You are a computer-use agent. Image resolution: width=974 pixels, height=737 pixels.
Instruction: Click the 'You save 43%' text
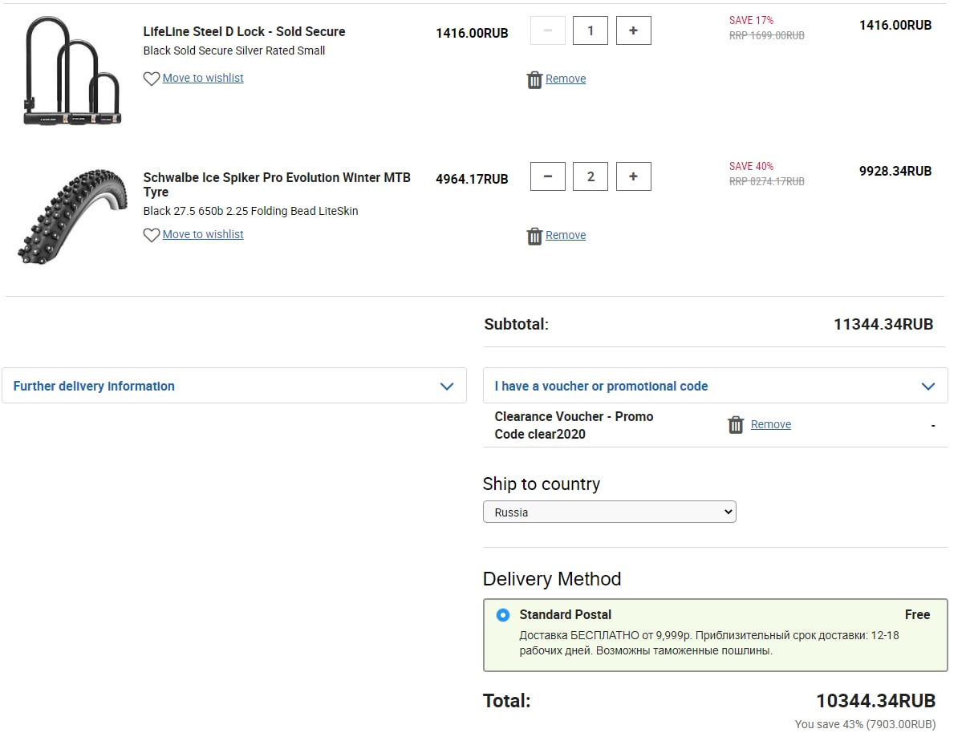(865, 724)
